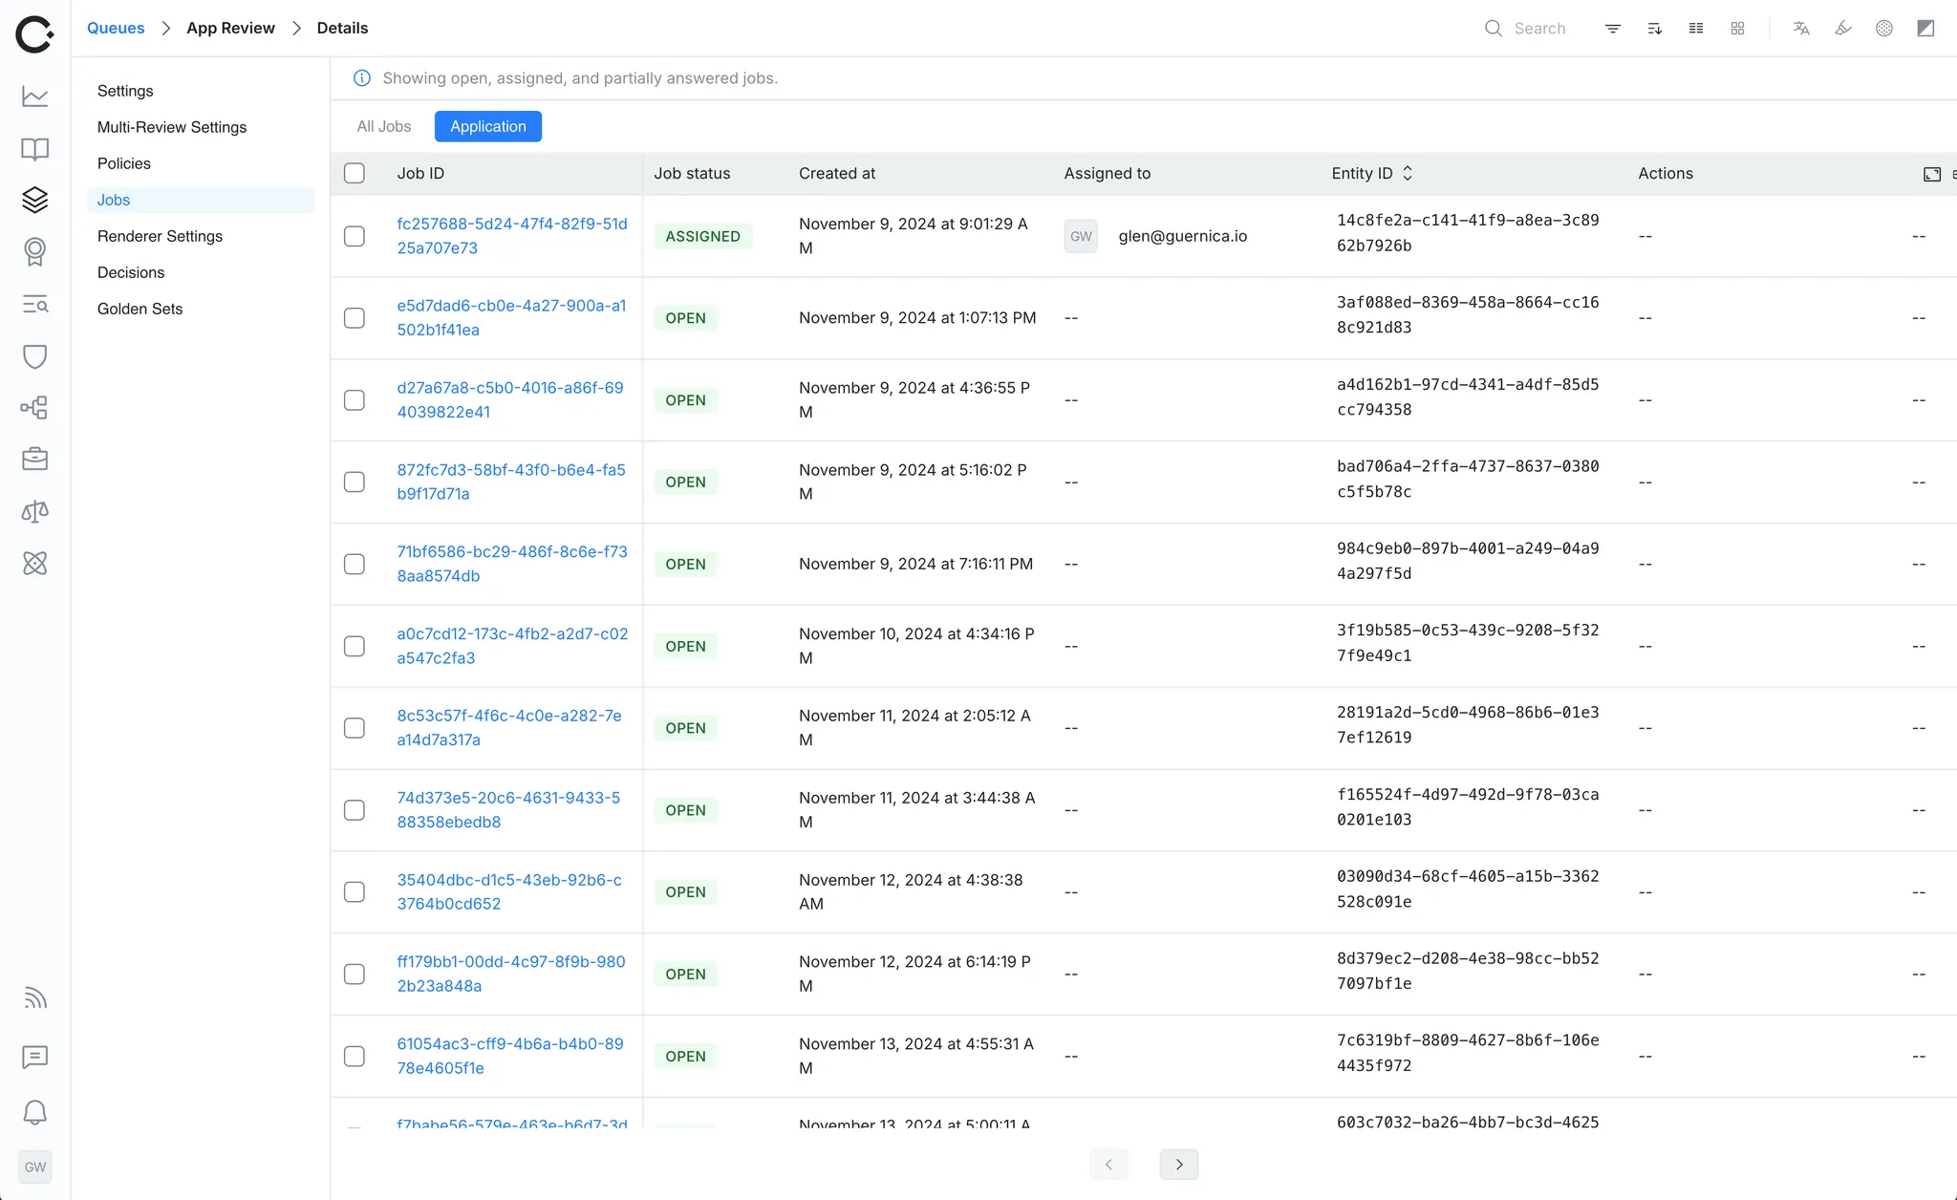Click the sort icon in top toolbar

pyautogui.click(x=1655, y=29)
